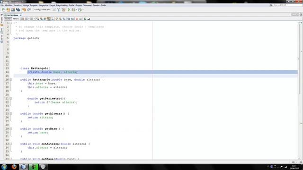Screen dimensions: 303x170
Task: Click the New File toolbar icon
Action: coord(3,9)
